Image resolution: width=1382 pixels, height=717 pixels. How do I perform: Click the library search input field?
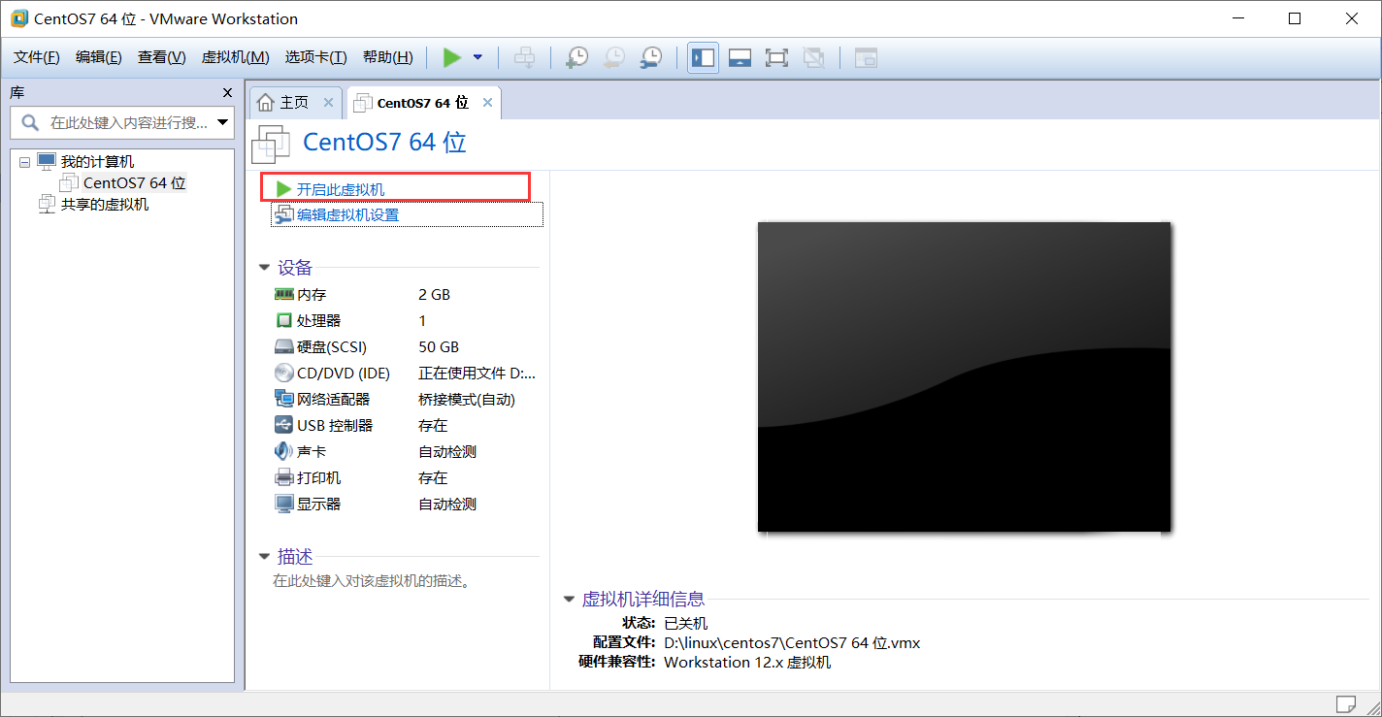pyautogui.click(x=121, y=123)
